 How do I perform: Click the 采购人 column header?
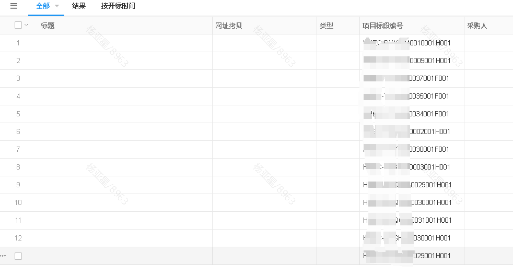pyautogui.click(x=477, y=26)
